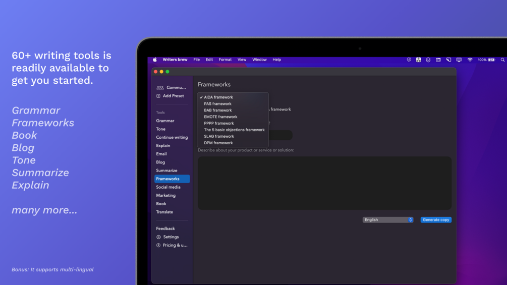Select the Email tool

coord(161,154)
